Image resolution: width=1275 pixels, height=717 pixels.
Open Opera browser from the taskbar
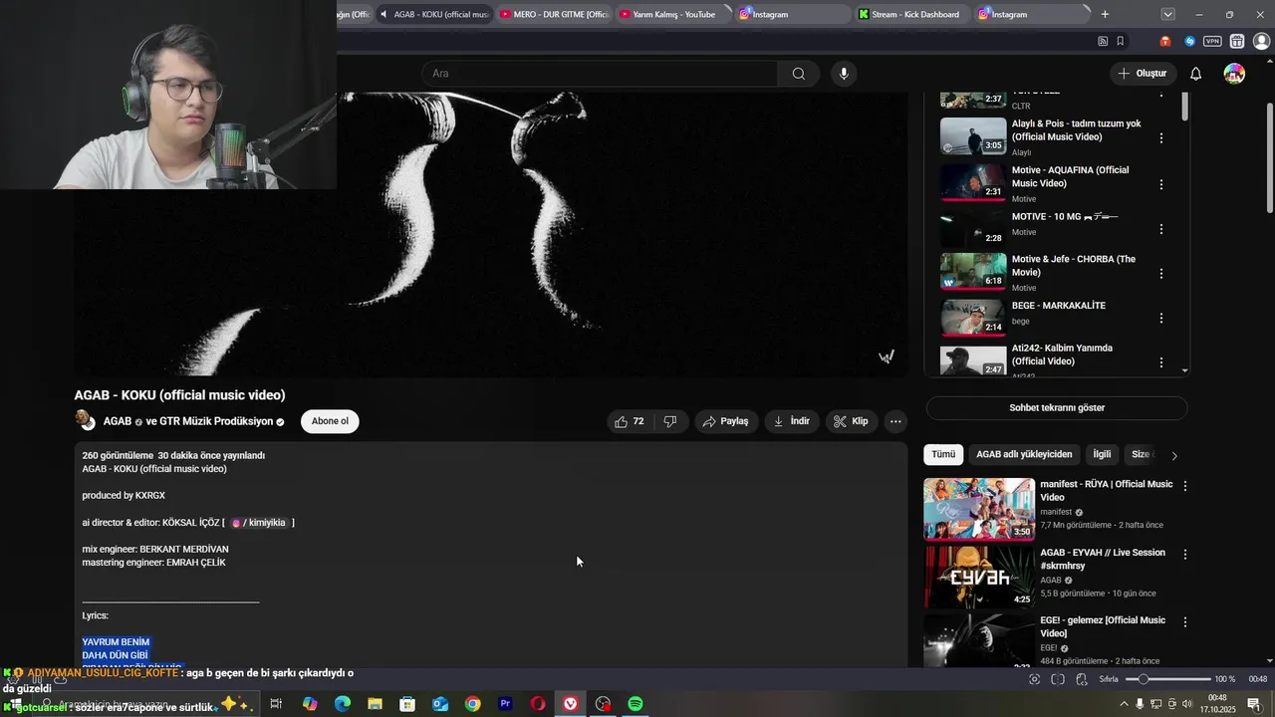tap(538, 704)
